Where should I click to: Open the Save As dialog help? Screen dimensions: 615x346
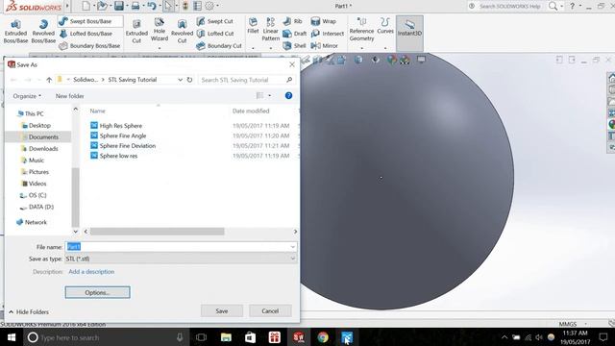point(288,96)
